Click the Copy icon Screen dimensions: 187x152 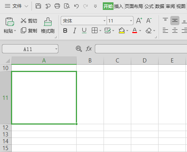24,30
